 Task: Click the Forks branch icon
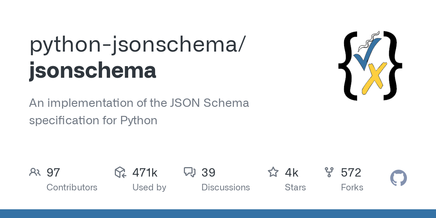tap(329, 172)
